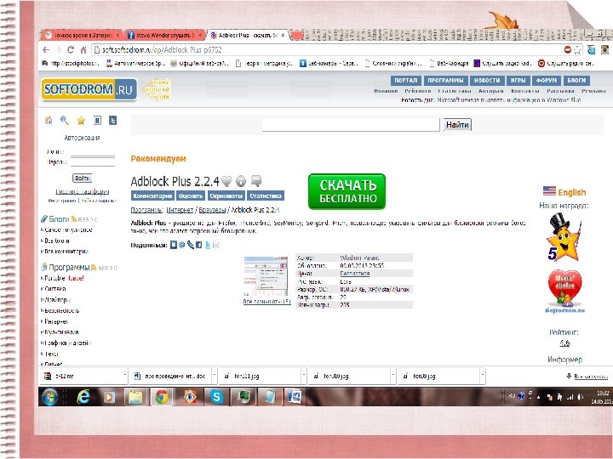Open the Браузеры breadcrumb link
613x459 pixels.
(x=212, y=210)
